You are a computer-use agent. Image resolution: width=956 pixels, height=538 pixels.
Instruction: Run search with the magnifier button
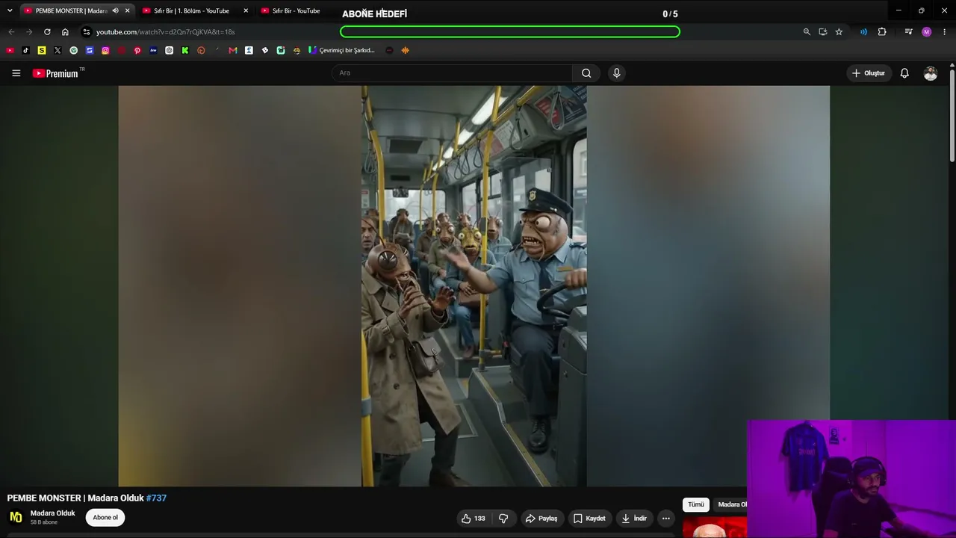(x=586, y=73)
